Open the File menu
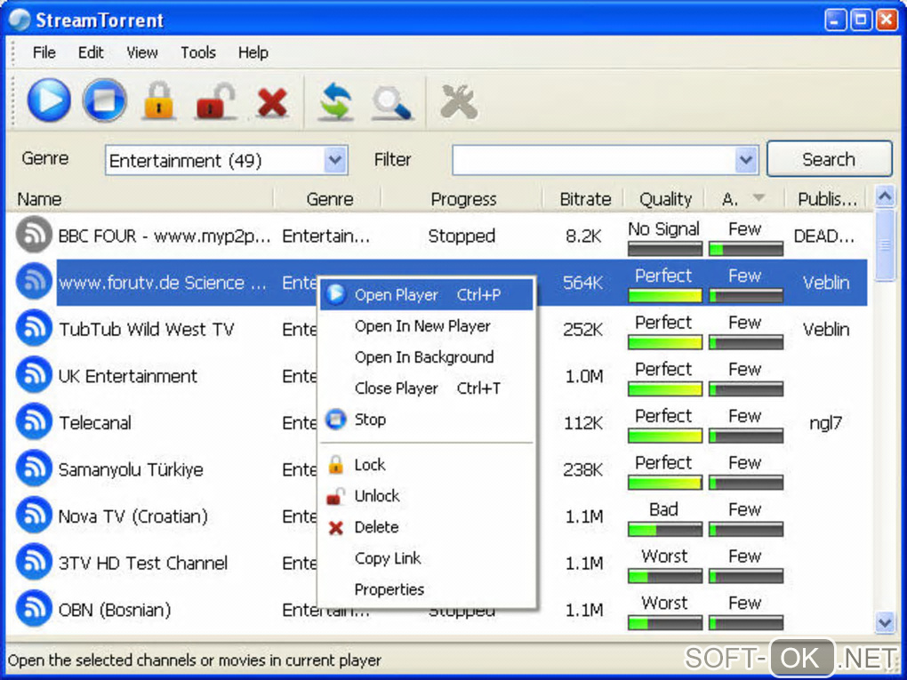The height and width of the screenshot is (680, 907). [44, 52]
